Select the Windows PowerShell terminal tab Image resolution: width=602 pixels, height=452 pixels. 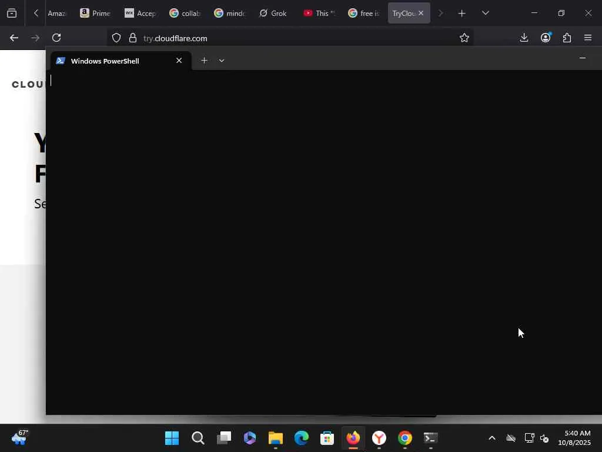121,61
